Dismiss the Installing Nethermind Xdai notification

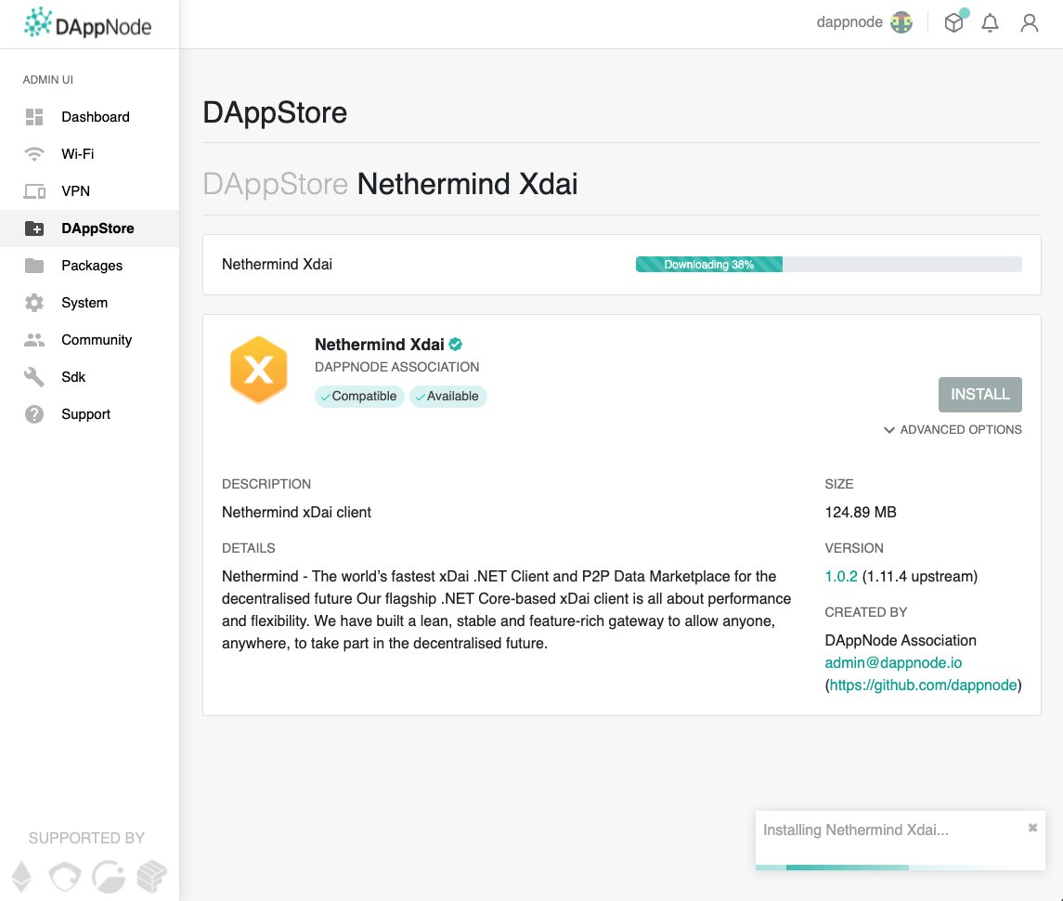(1032, 828)
